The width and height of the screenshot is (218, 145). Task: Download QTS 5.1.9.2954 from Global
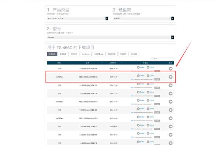click(x=141, y=84)
